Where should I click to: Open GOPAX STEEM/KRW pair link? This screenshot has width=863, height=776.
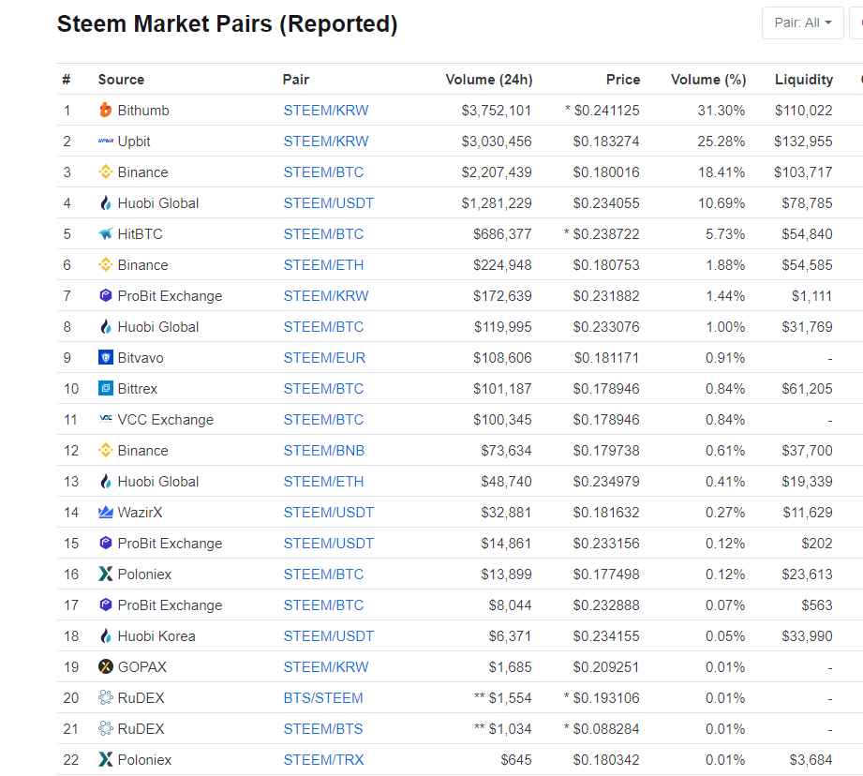pyautogui.click(x=326, y=666)
